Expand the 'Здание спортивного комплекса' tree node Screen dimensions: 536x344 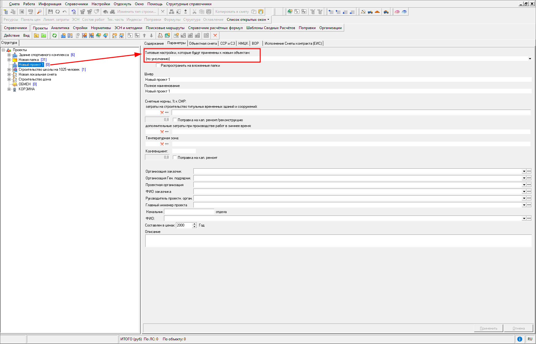click(x=9, y=55)
